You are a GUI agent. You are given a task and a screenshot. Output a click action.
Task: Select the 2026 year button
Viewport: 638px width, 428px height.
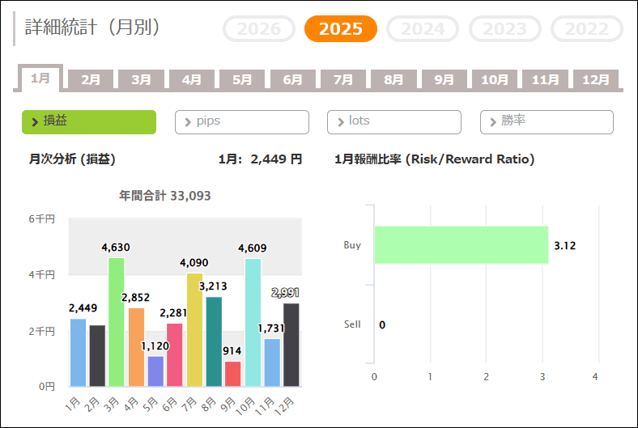point(259,29)
